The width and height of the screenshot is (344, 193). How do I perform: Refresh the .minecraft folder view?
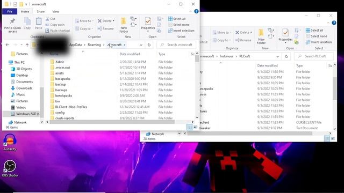point(149,45)
